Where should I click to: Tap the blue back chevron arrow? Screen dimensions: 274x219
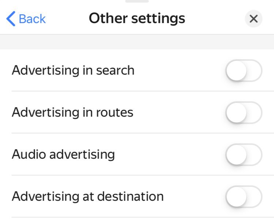pos(11,19)
